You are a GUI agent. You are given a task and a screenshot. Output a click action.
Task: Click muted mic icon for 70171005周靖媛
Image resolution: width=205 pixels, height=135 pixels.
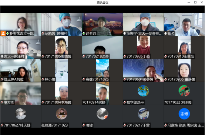43,56
